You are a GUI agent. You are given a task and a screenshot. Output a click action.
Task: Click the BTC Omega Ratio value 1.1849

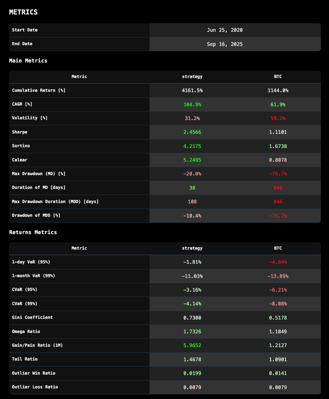pyautogui.click(x=278, y=332)
